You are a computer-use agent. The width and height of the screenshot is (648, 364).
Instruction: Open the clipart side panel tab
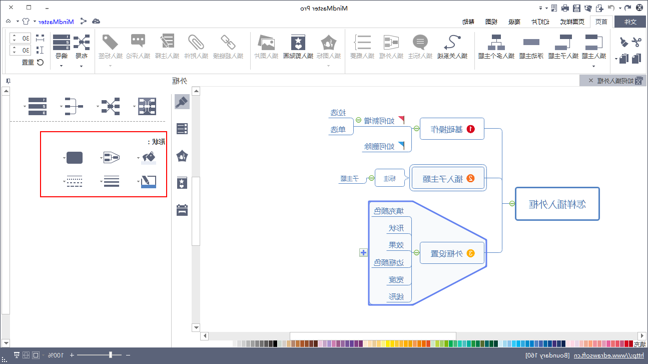pos(182,183)
